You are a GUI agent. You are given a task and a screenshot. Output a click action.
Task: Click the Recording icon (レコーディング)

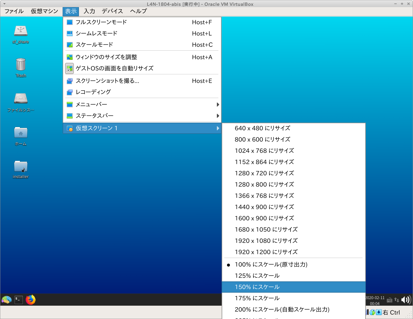70,92
